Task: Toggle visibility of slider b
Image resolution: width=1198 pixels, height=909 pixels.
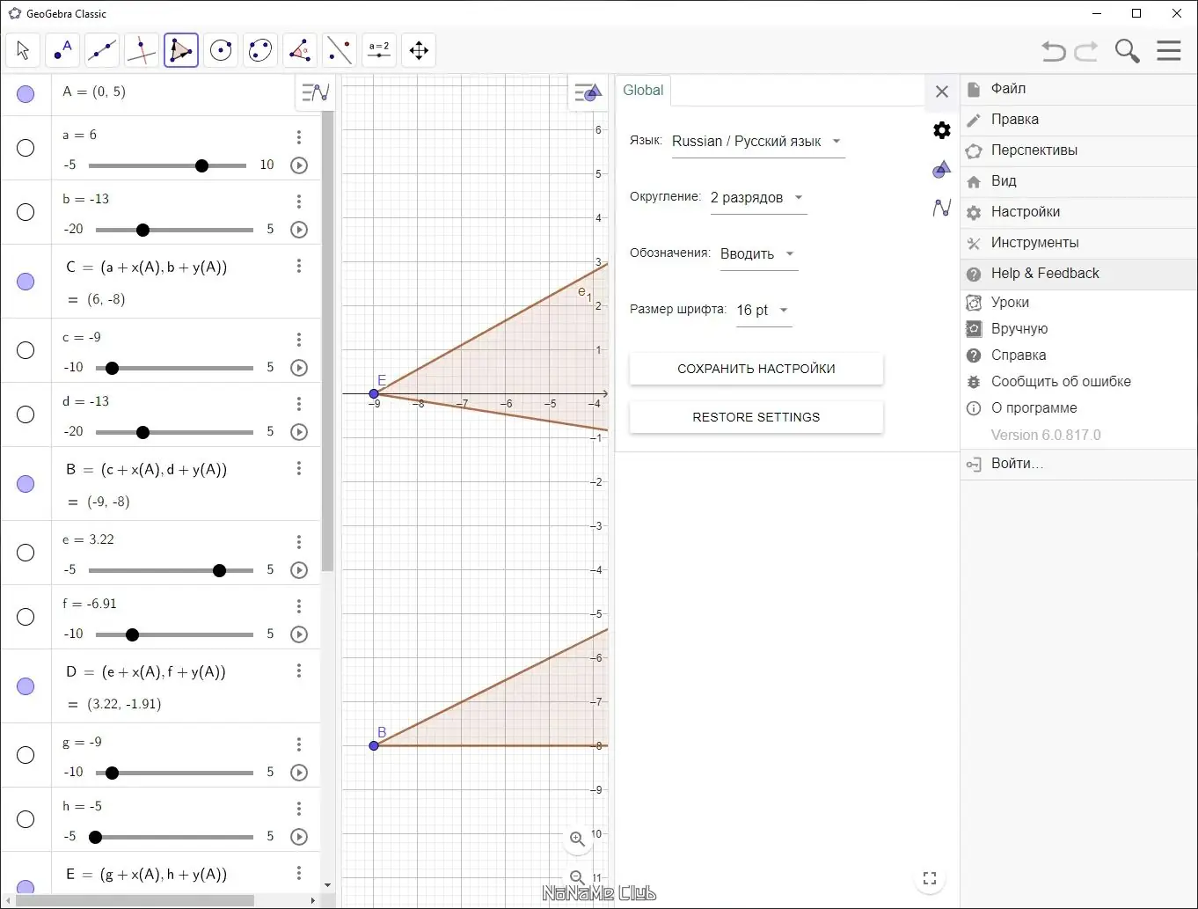Action: [x=26, y=212]
